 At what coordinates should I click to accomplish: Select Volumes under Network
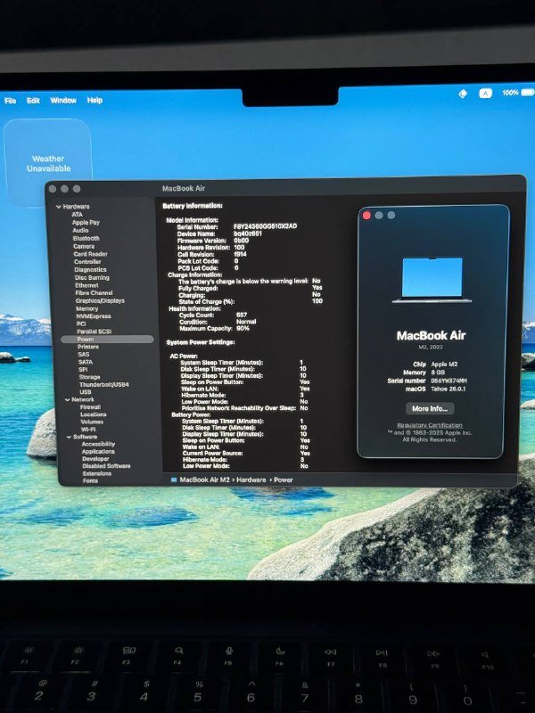click(92, 422)
